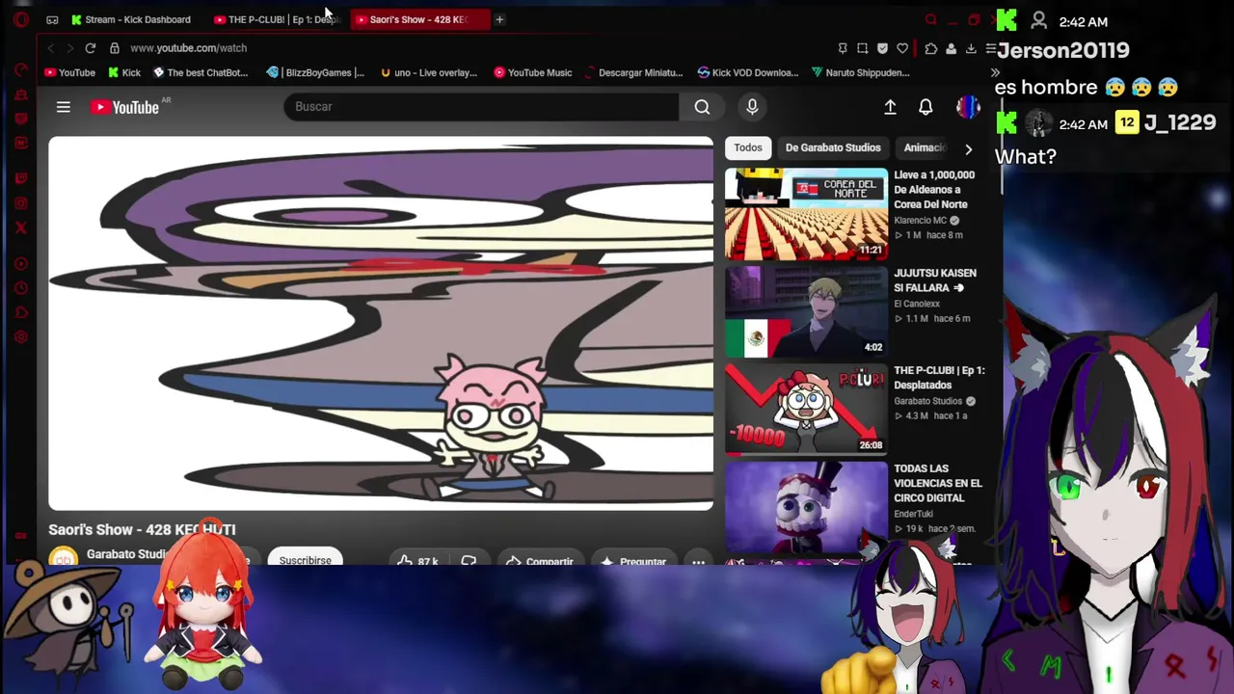Image resolution: width=1234 pixels, height=694 pixels.
Task: Open the BlizzBoyGames bookmark
Action: point(316,72)
